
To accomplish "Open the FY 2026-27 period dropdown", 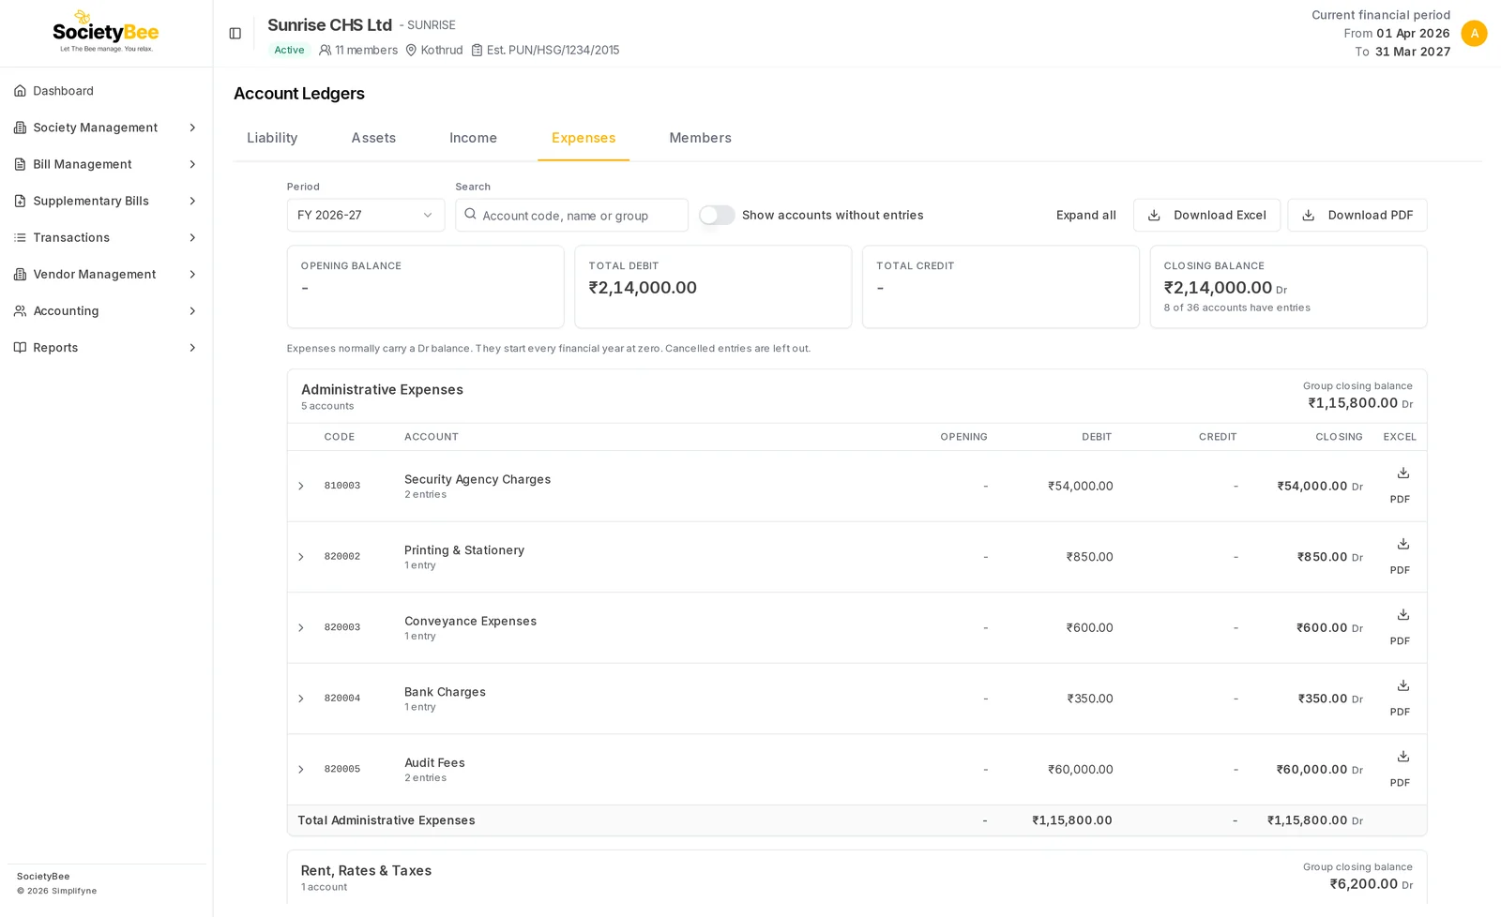I will [366, 215].
